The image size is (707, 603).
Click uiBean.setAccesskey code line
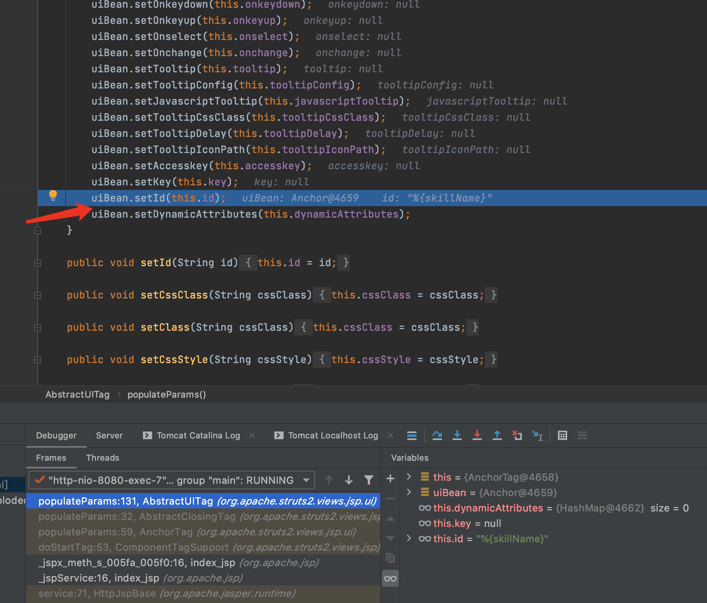202,166
